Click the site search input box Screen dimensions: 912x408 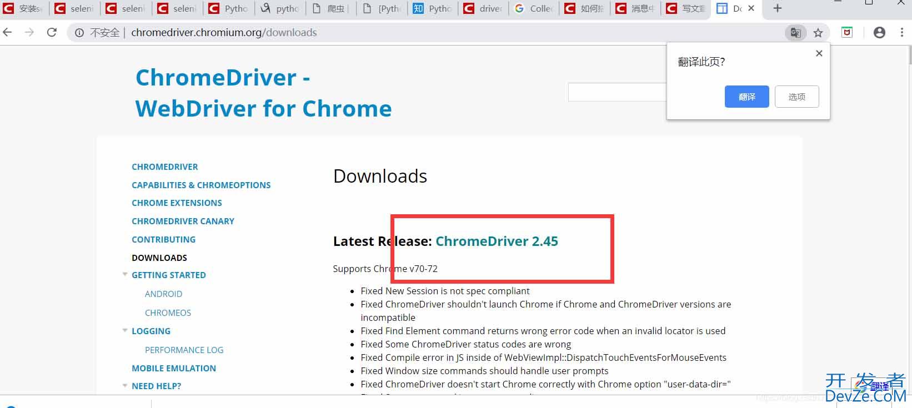tap(617, 92)
